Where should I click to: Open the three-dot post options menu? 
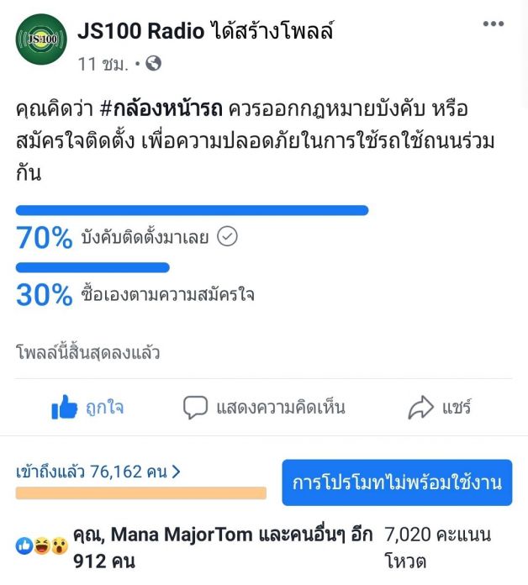point(493,24)
